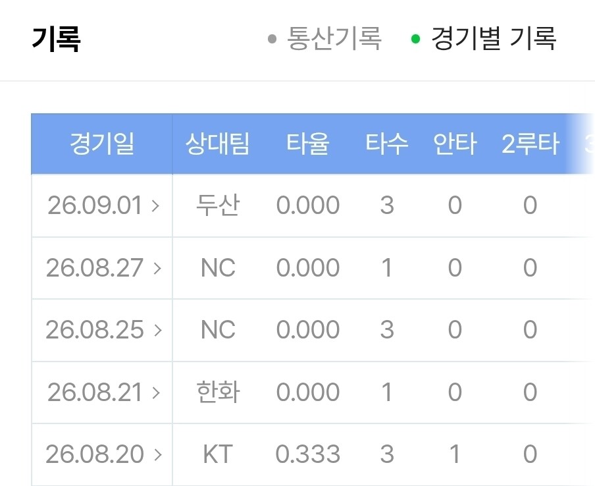Select the 통산기록 radio option
The height and width of the screenshot is (486, 595).
point(324,38)
